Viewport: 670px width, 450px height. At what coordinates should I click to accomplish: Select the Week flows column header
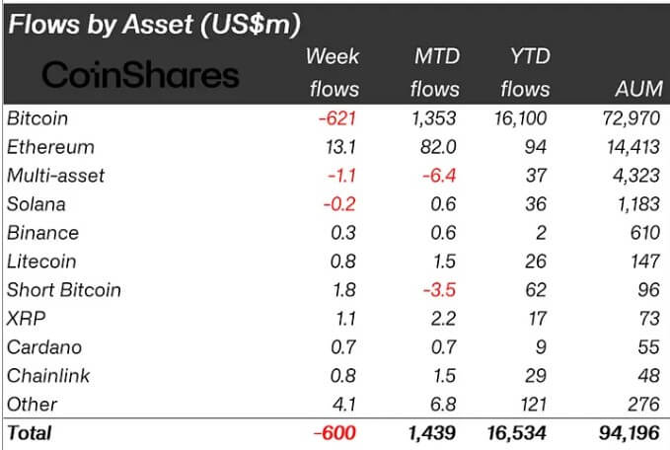(x=333, y=73)
